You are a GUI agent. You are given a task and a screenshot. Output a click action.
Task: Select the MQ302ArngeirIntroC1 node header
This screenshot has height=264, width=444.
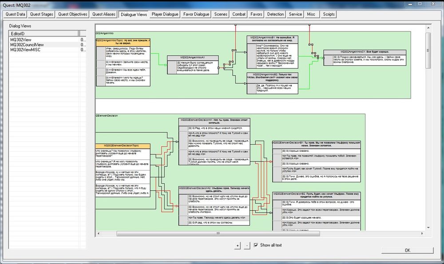coord(365,52)
